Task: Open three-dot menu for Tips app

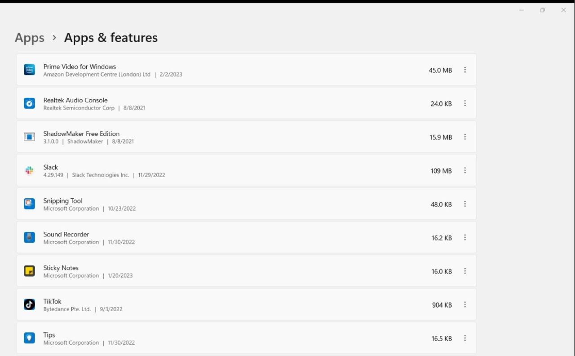Action: click(x=465, y=338)
